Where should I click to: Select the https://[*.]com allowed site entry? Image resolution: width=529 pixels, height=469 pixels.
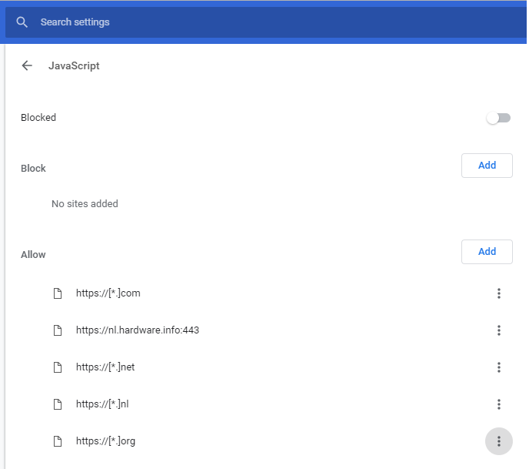[108, 293]
